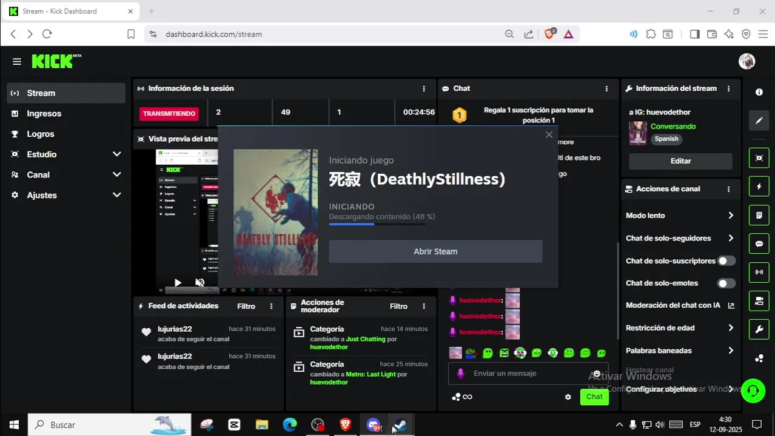Click the broadcast signal icon in right rail

pos(759,272)
